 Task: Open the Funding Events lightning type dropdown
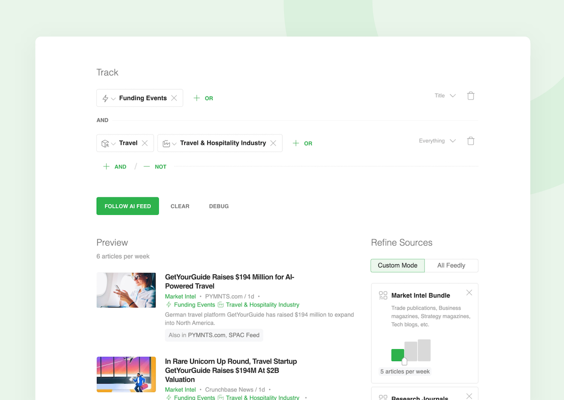109,98
